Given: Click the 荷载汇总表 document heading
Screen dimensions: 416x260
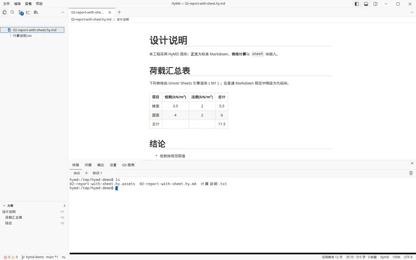Looking at the screenshot, I should (170, 71).
